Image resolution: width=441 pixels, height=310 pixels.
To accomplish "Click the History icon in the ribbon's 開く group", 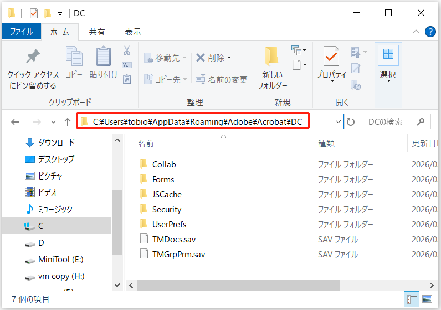I will 356,85.
